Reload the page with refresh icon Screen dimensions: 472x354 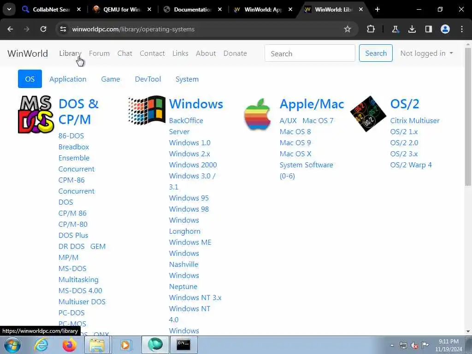coord(43,29)
